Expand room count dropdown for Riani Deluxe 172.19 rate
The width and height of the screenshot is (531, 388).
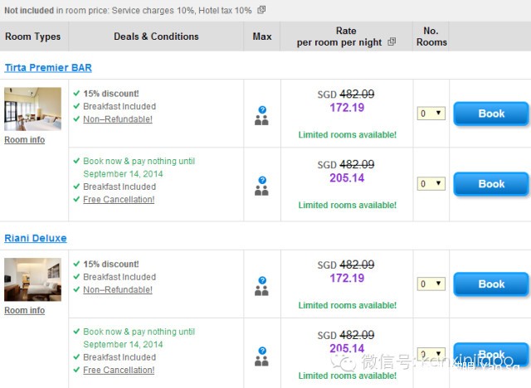pyautogui.click(x=431, y=284)
